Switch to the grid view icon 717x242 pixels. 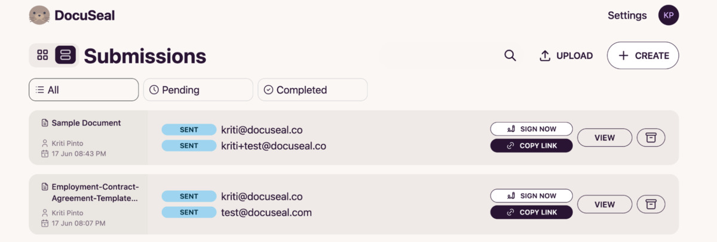(x=42, y=55)
